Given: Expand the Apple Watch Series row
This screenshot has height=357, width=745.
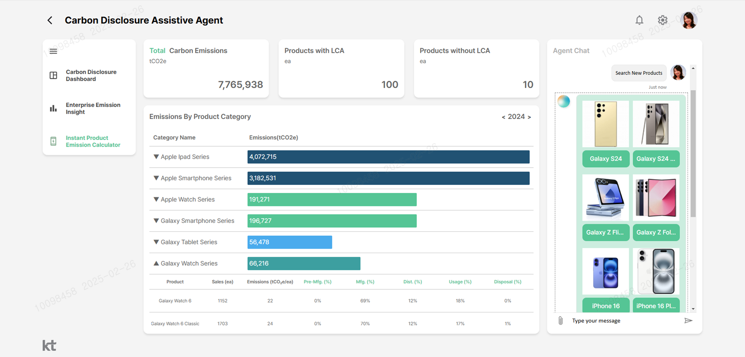Looking at the screenshot, I should [x=156, y=200].
